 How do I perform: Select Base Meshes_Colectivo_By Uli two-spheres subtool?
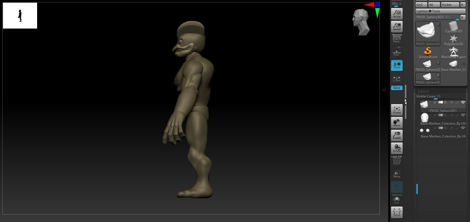(443, 132)
